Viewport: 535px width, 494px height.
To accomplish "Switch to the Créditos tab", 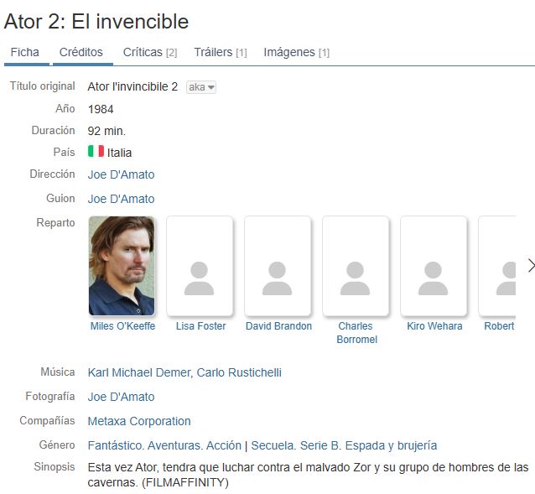I will click(x=81, y=52).
